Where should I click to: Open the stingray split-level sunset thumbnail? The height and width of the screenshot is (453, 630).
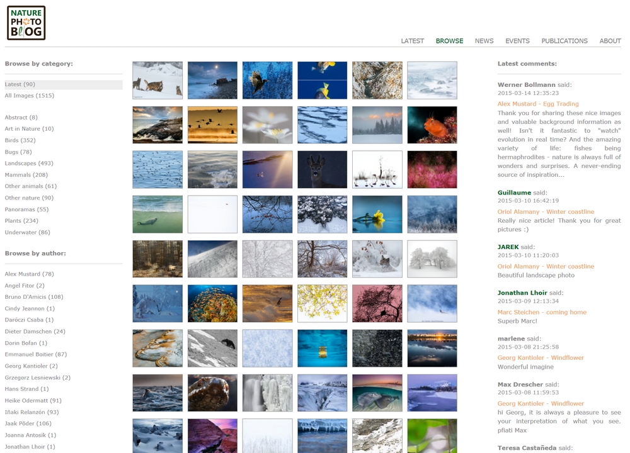click(x=377, y=393)
